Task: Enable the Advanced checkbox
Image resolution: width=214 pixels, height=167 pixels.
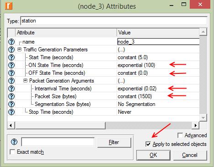Action: coord(180,135)
